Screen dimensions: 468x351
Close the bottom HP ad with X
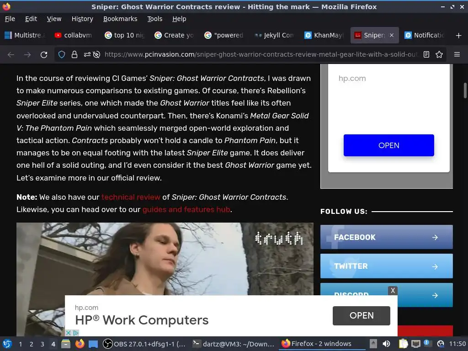[393, 290]
